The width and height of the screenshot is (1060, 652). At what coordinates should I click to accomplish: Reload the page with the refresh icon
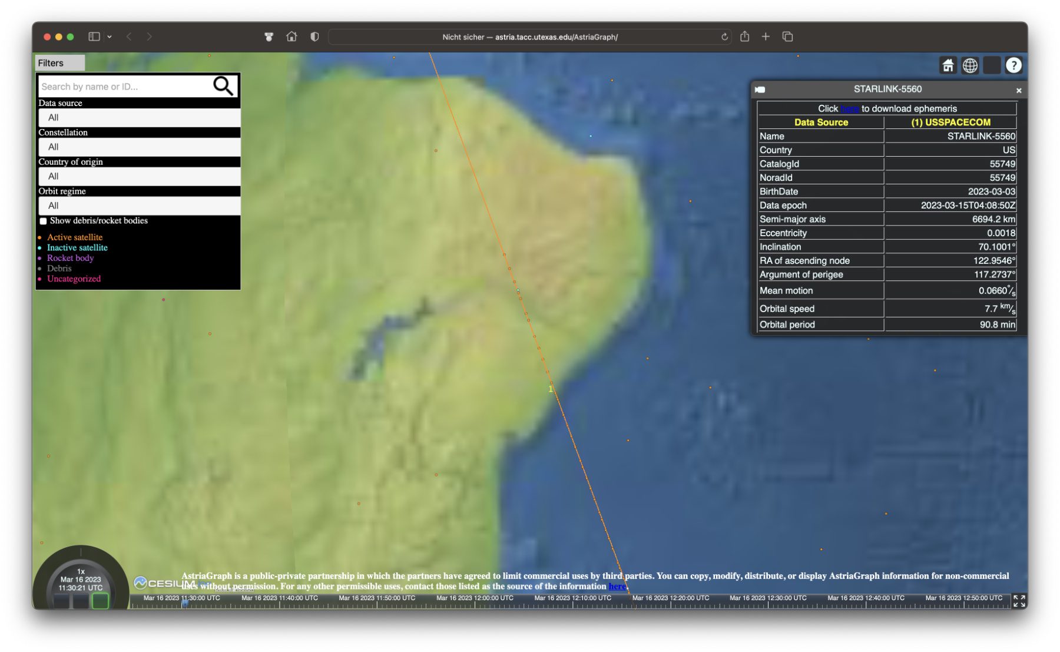tap(724, 37)
